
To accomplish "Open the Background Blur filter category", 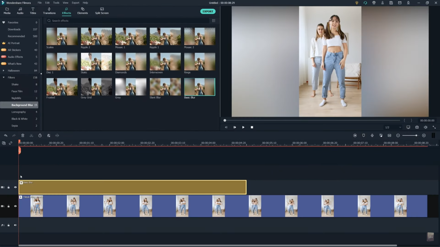I will point(21,105).
